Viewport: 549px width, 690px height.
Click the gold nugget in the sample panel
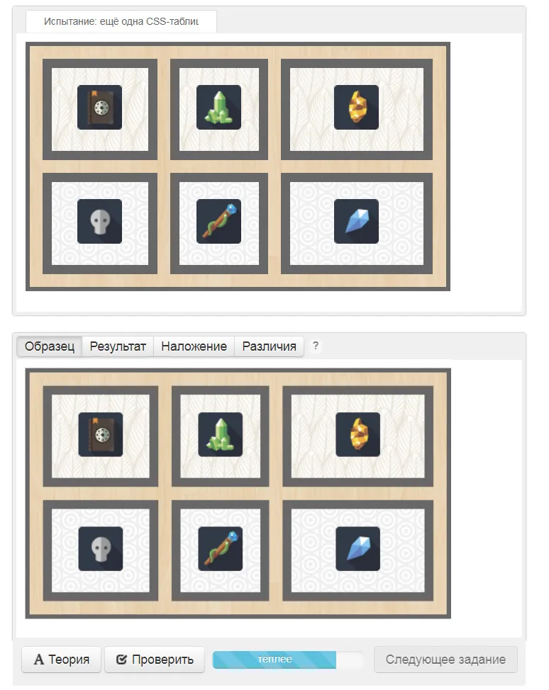357,434
